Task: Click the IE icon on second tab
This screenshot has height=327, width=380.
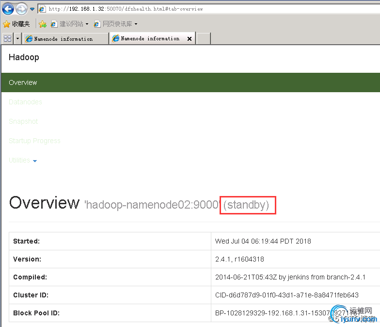Action: (115, 38)
